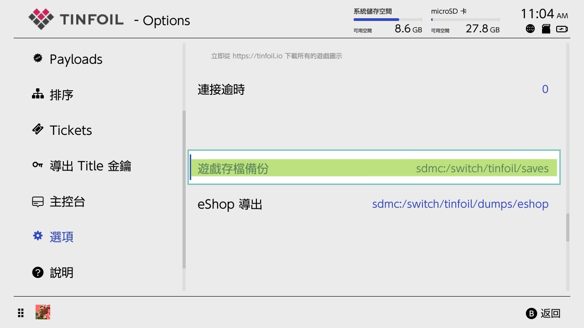Select the Payloads gear icon in sidebar
Image resolution: width=584 pixels, height=328 pixels.
click(x=37, y=58)
